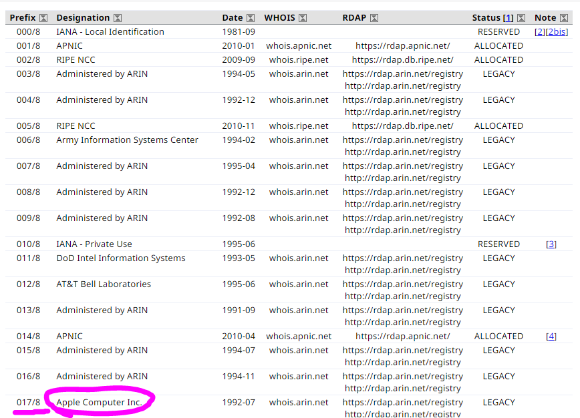The image size is (580, 418).
Task: Click https://rdap.db.ripe.net/ in 002/8 row
Action: (x=403, y=60)
